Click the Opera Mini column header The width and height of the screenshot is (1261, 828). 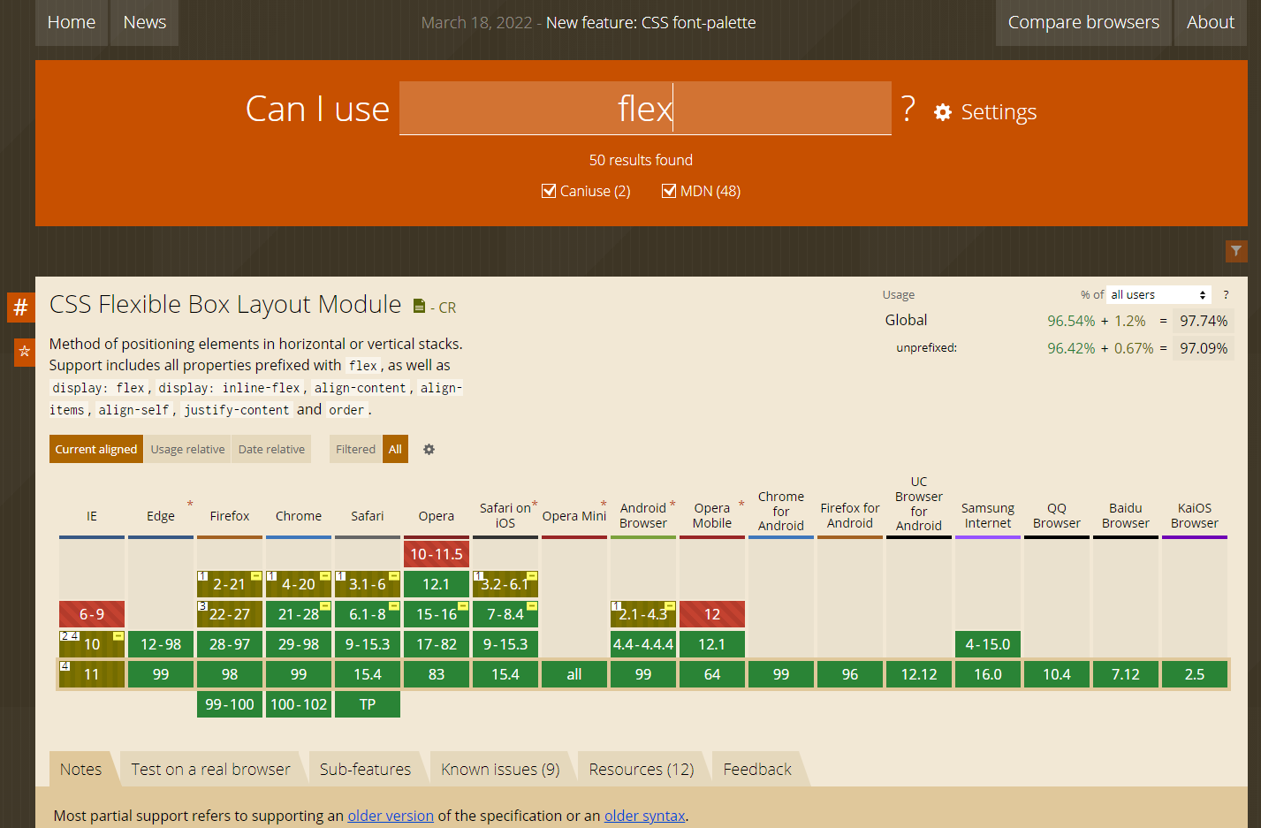[x=574, y=516]
